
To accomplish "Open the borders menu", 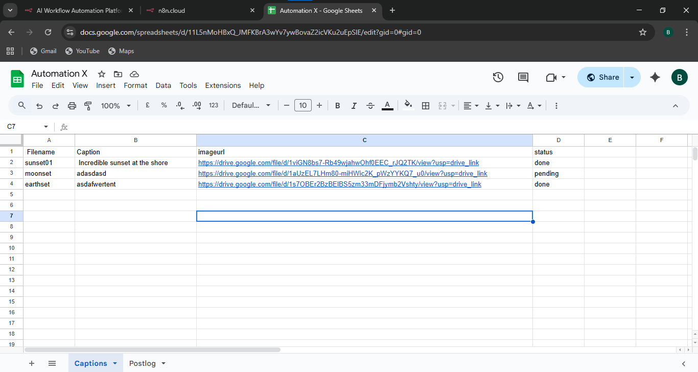I will tap(426, 105).
